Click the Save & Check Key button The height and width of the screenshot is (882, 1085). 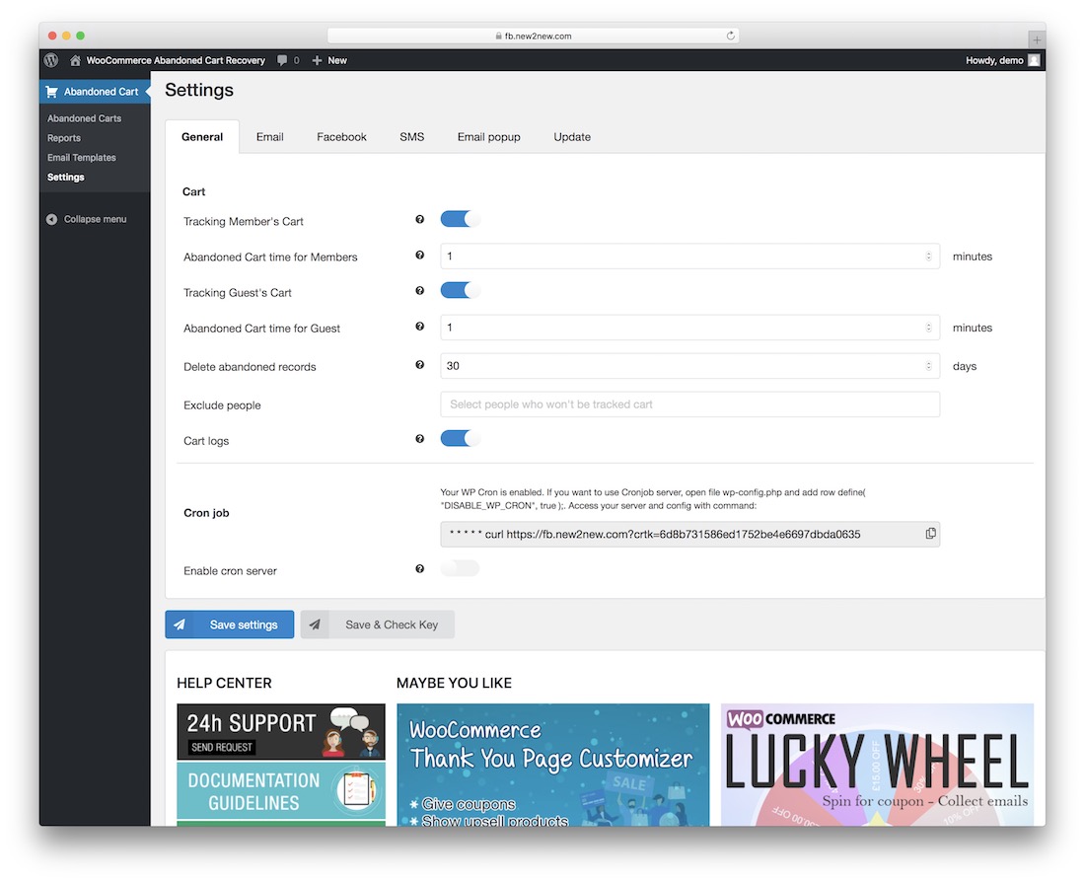pos(378,625)
